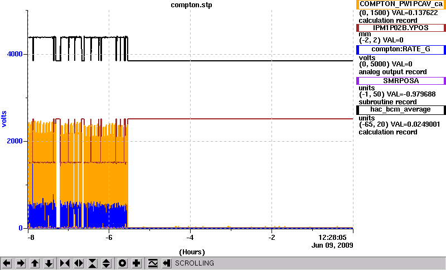Pan the chart right with right arrow
This screenshot has width=446, height=270.
point(21,263)
